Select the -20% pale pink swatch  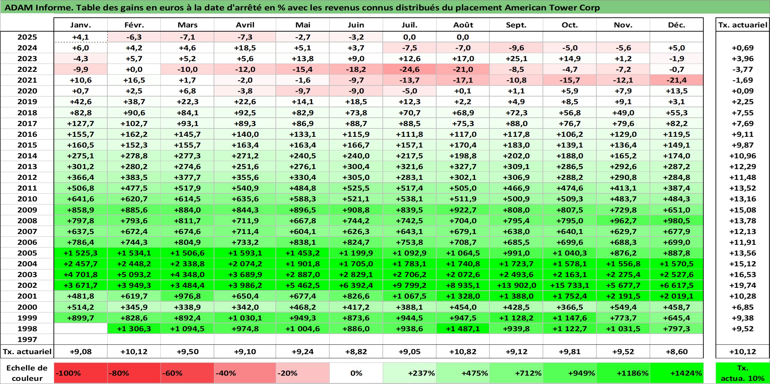click(x=303, y=373)
